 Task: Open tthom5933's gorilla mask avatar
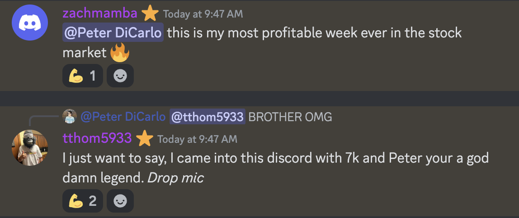(30, 147)
